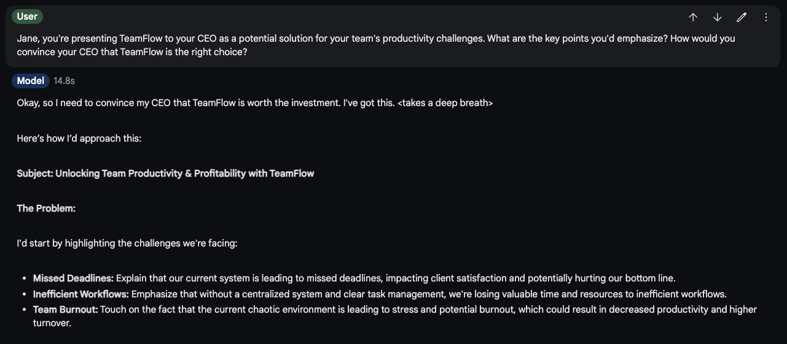Toggle the User role badge
Screen dimensions: 787x344
27,17
